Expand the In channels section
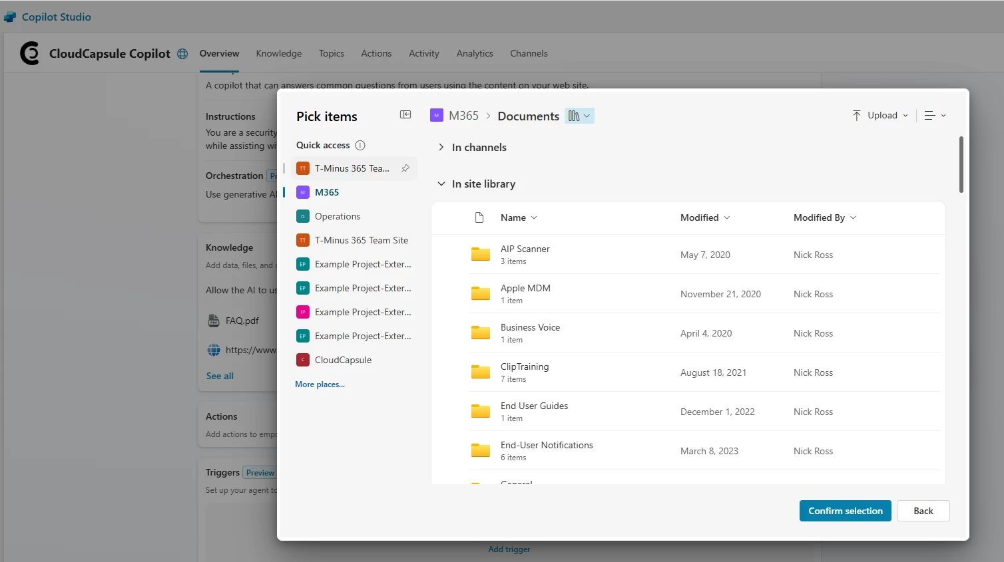Viewport: 1004px width, 562px height. pyautogui.click(x=441, y=147)
